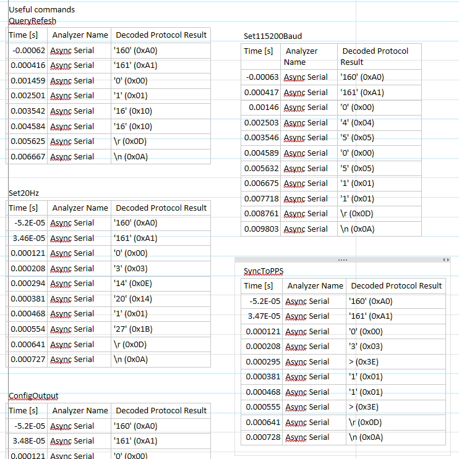
Task: Select time cell 0.000416
Action: (x=28, y=65)
